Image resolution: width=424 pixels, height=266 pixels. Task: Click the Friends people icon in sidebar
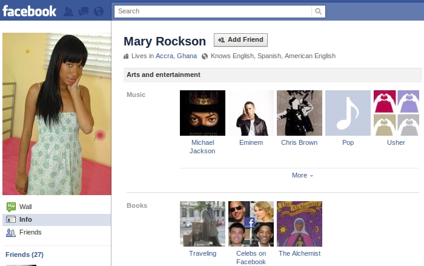tap(11, 233)
